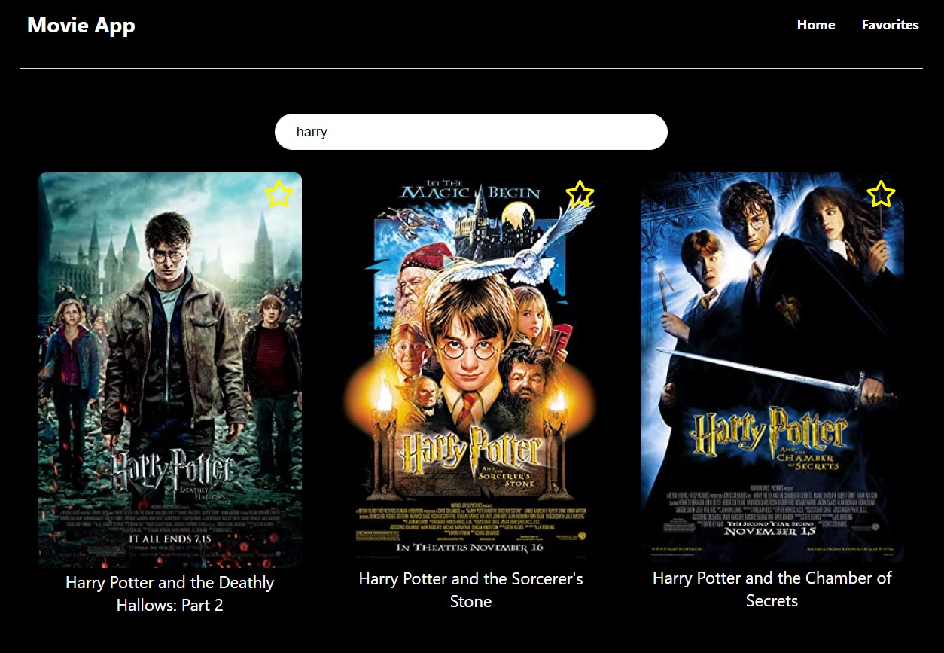Screen dimensions: 944x653
Task: Open Chamber of Secrets movie poster
Action: coord(772,367)
